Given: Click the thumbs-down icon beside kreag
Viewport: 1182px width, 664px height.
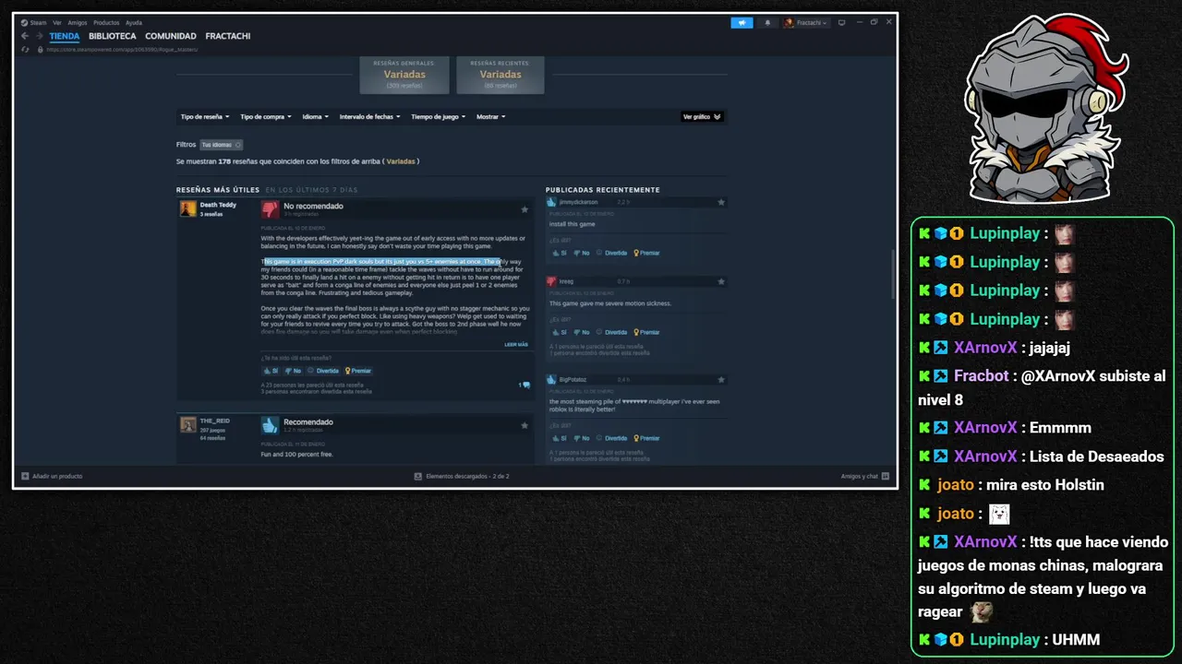Looking at the screenshot, I should tap(551, 281).
